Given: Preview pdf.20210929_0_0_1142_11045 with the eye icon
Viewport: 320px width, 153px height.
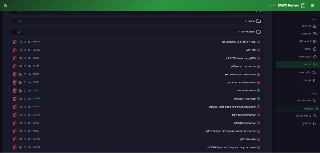Looking at the screenshot, I should coord(29,42).
